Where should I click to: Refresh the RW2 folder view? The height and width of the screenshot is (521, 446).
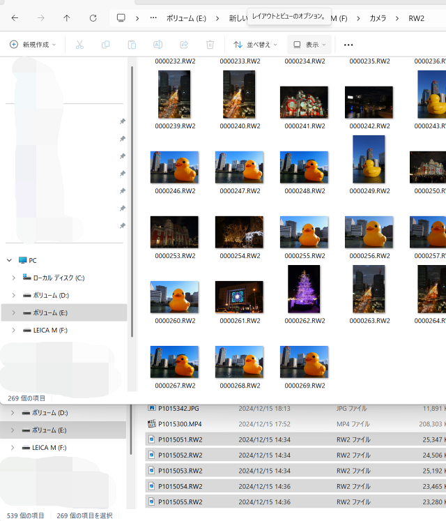(93, 18)
